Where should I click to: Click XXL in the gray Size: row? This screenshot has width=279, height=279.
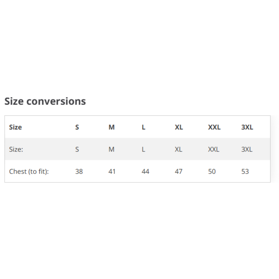pos(214,149)
